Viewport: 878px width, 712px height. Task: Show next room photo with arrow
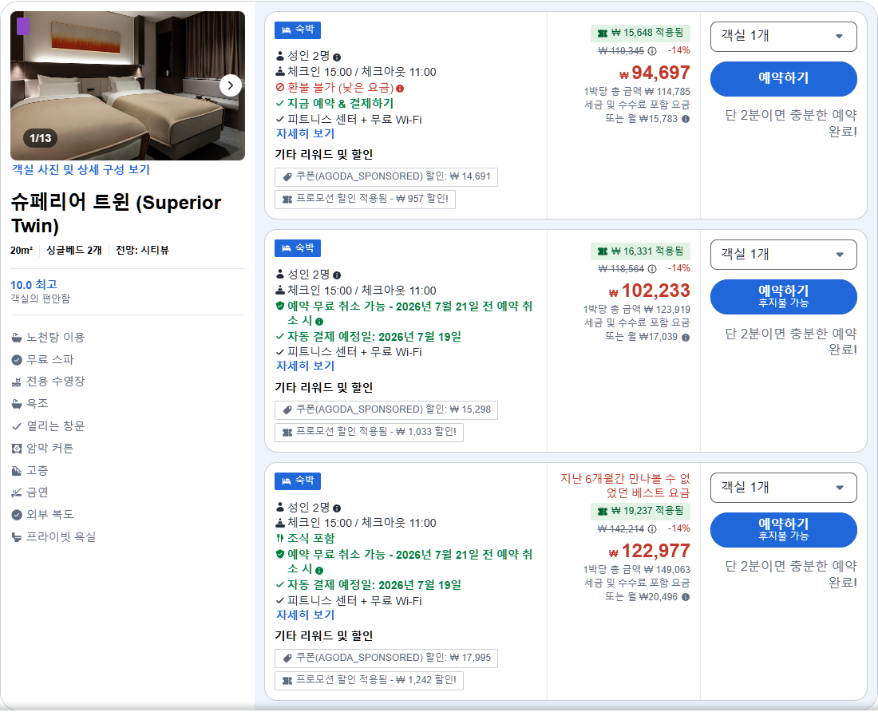click(x=230, y=85)
